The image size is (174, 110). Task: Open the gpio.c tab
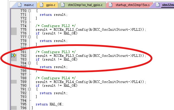48,5
